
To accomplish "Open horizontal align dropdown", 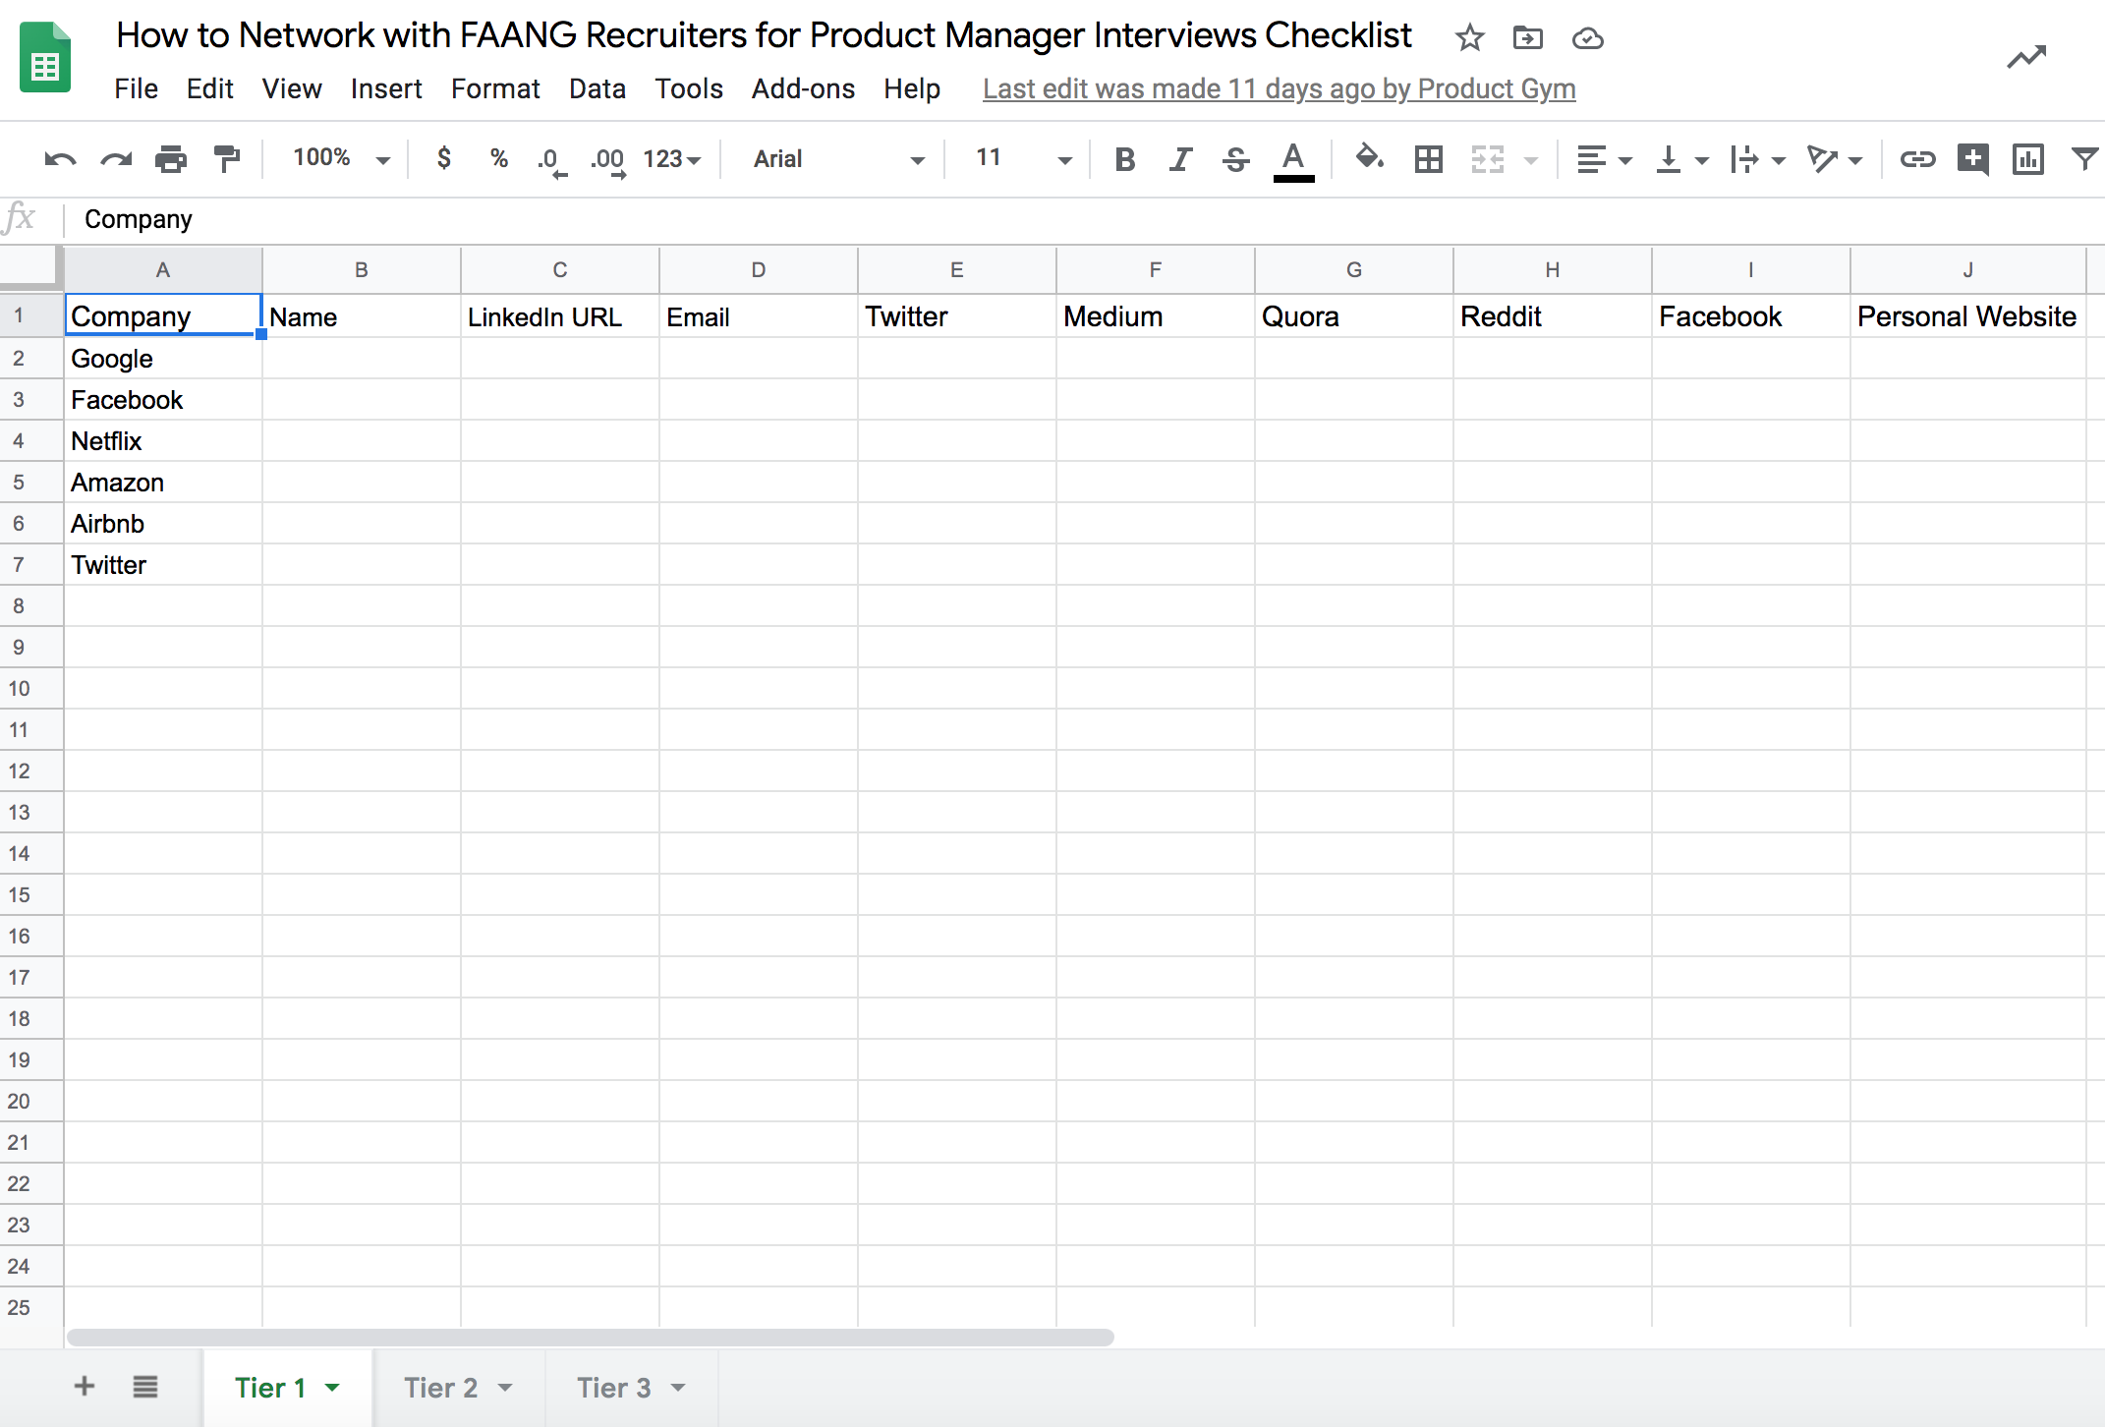I will click(1604, 159).
